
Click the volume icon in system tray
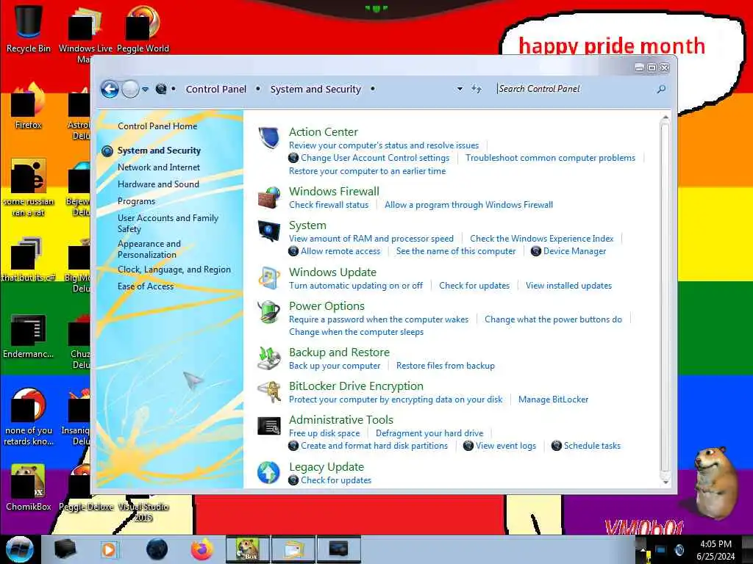(679, 549)
